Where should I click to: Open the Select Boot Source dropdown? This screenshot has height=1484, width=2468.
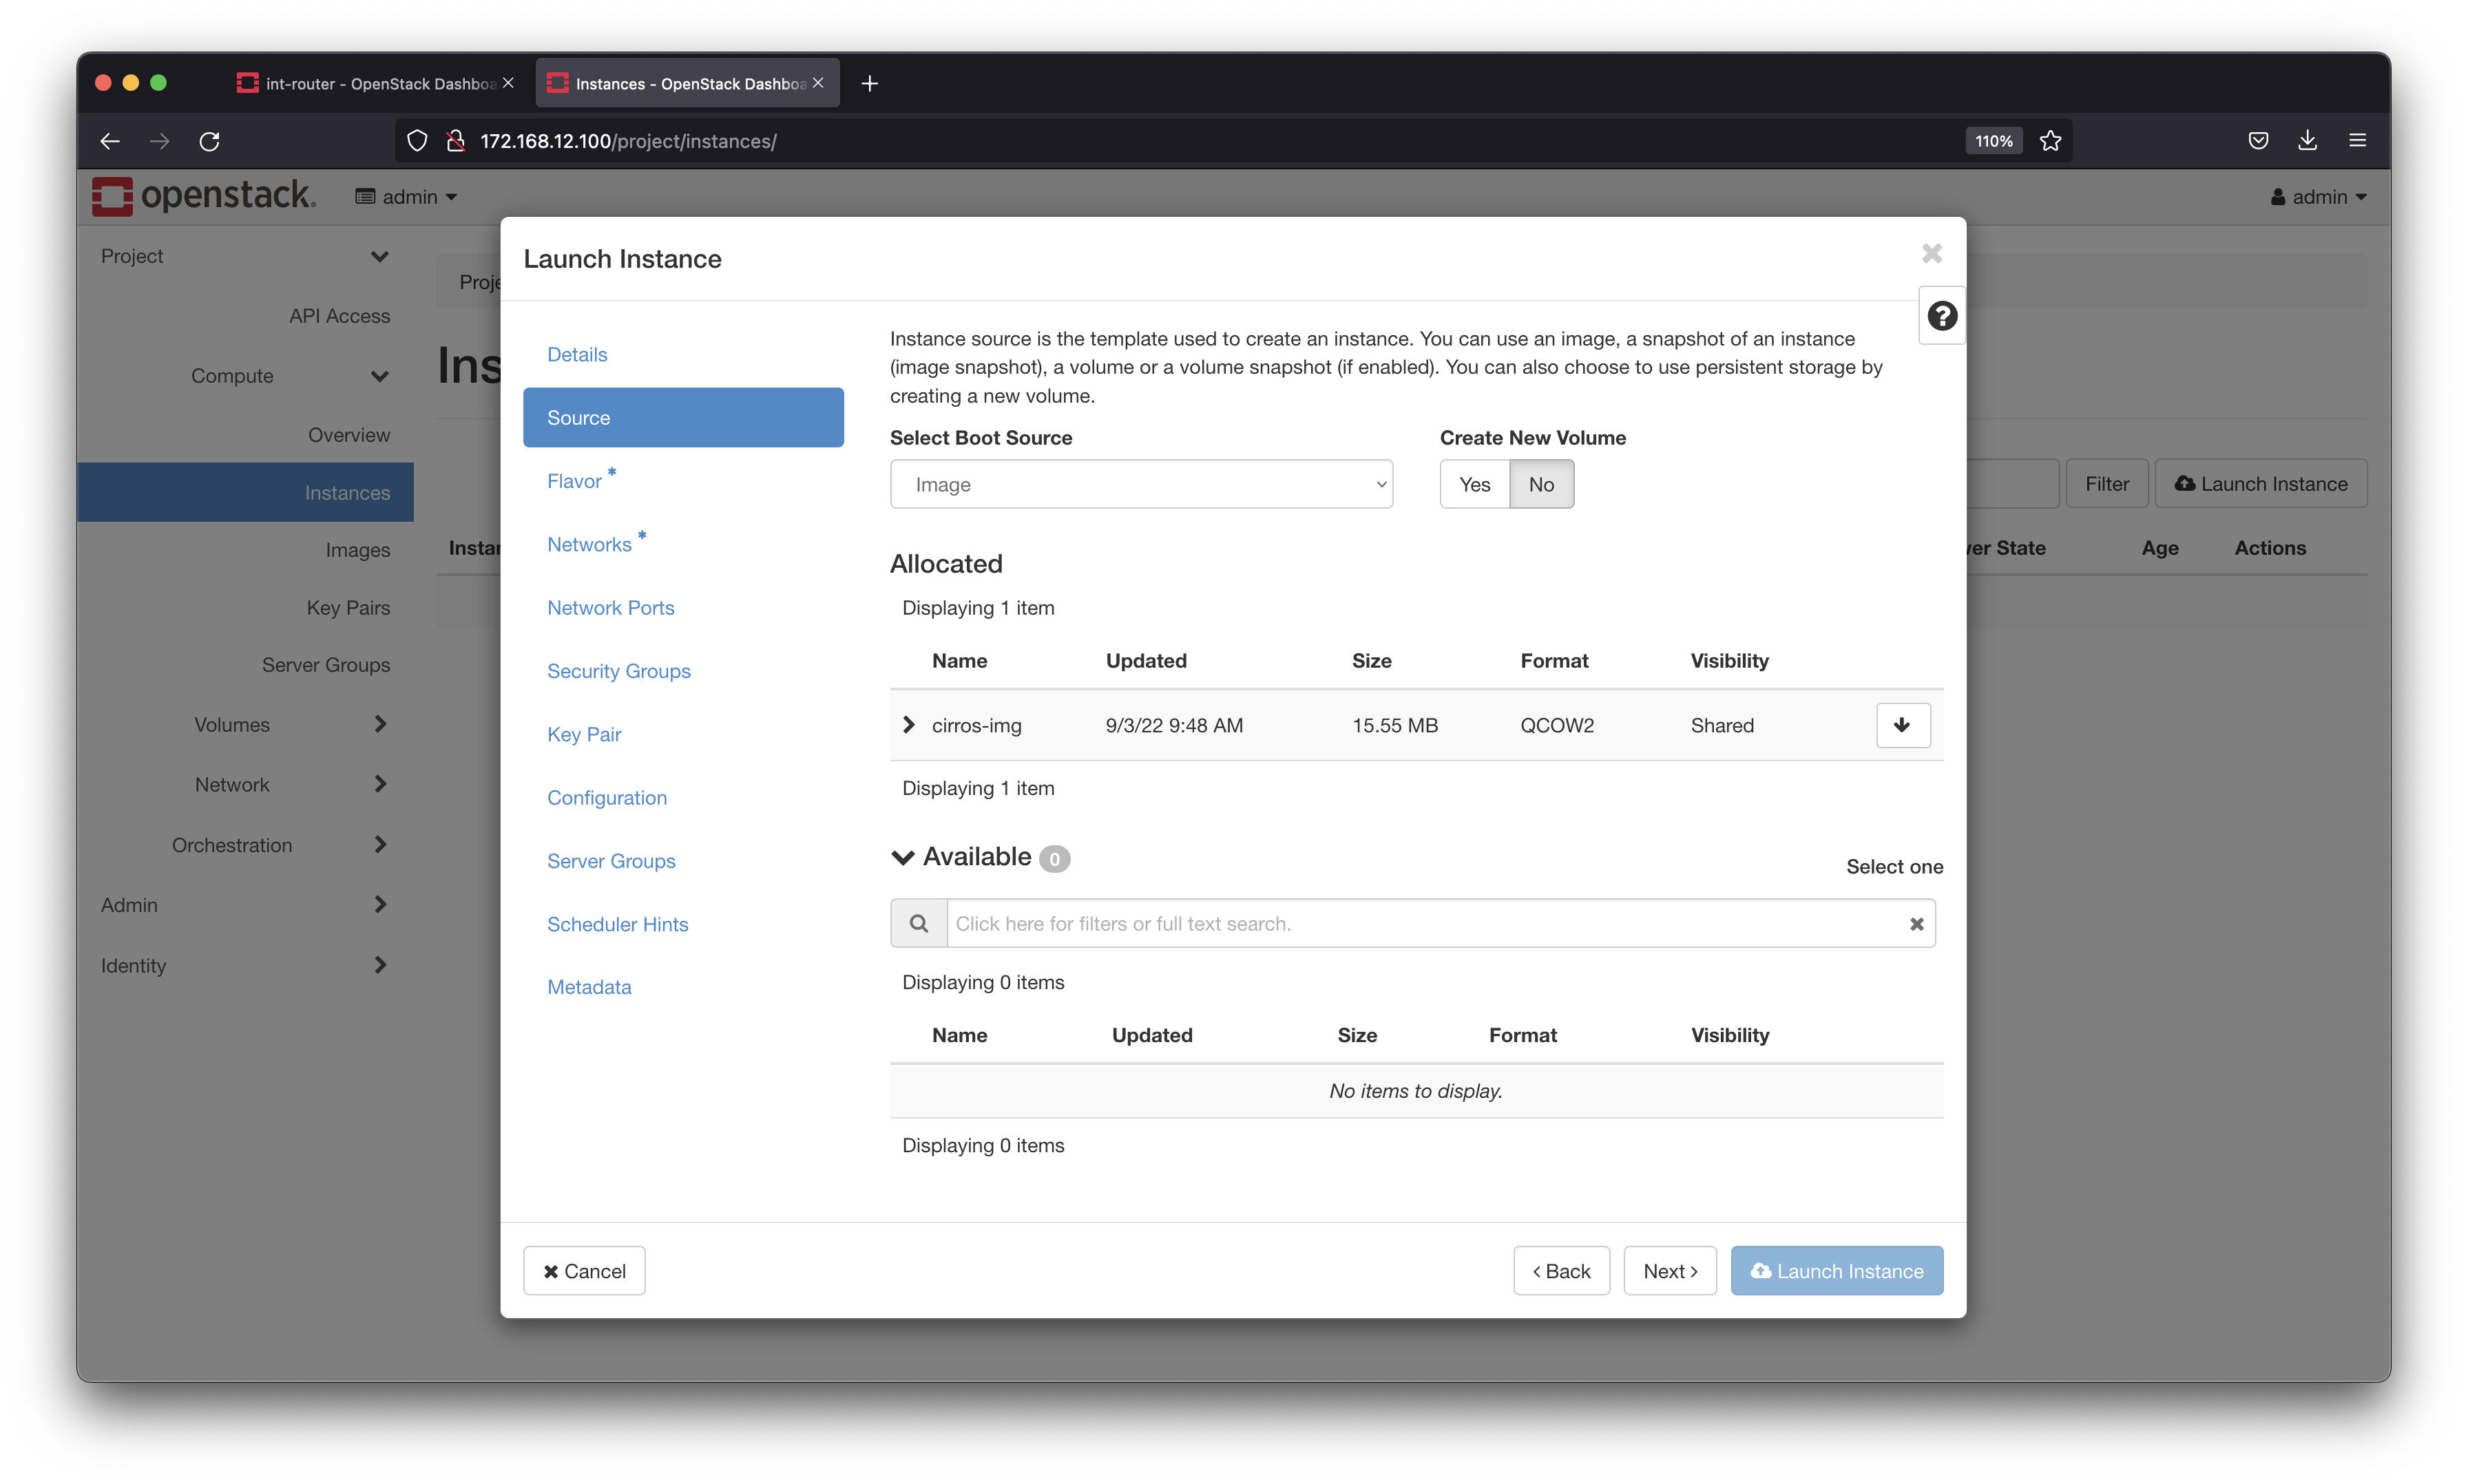pos(1140,485)
